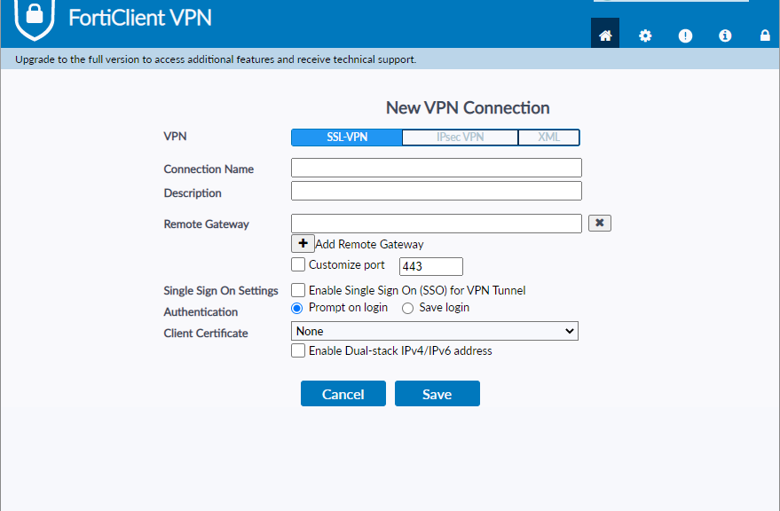This screenshot has width=780, height=511.
Task: Select the Save login radio button
Action: (x=407, y=309)
